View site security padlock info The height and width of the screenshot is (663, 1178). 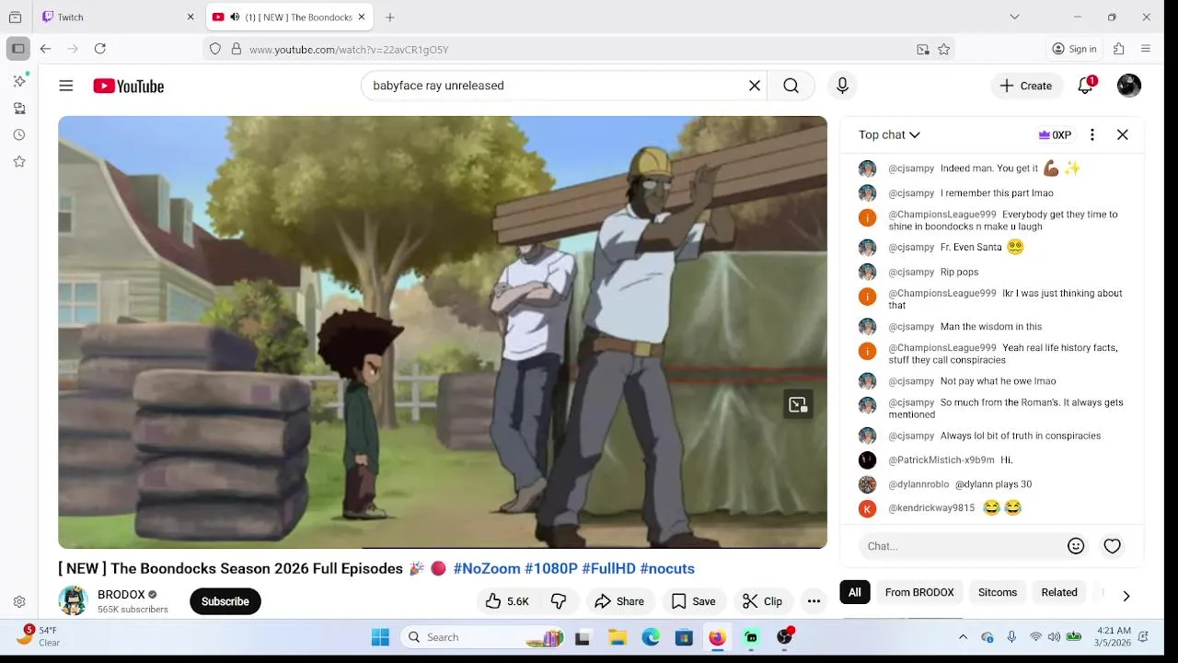tap(237, 49)
